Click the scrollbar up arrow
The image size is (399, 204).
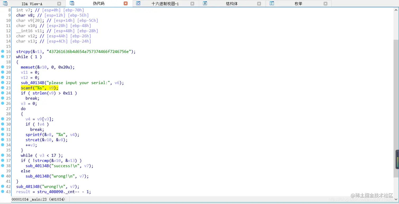point(396,10)
